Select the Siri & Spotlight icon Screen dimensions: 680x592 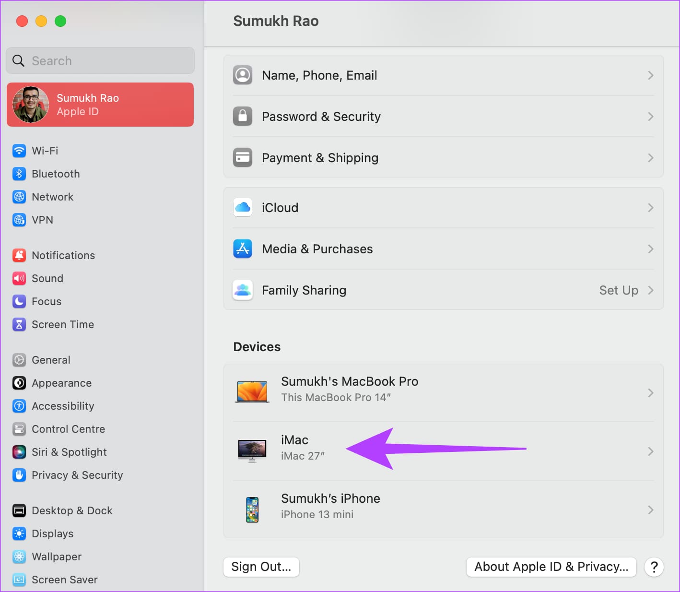[x=19, y=452]
